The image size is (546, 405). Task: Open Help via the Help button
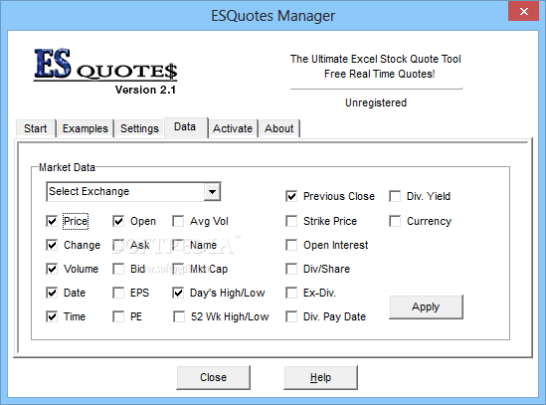320,377
